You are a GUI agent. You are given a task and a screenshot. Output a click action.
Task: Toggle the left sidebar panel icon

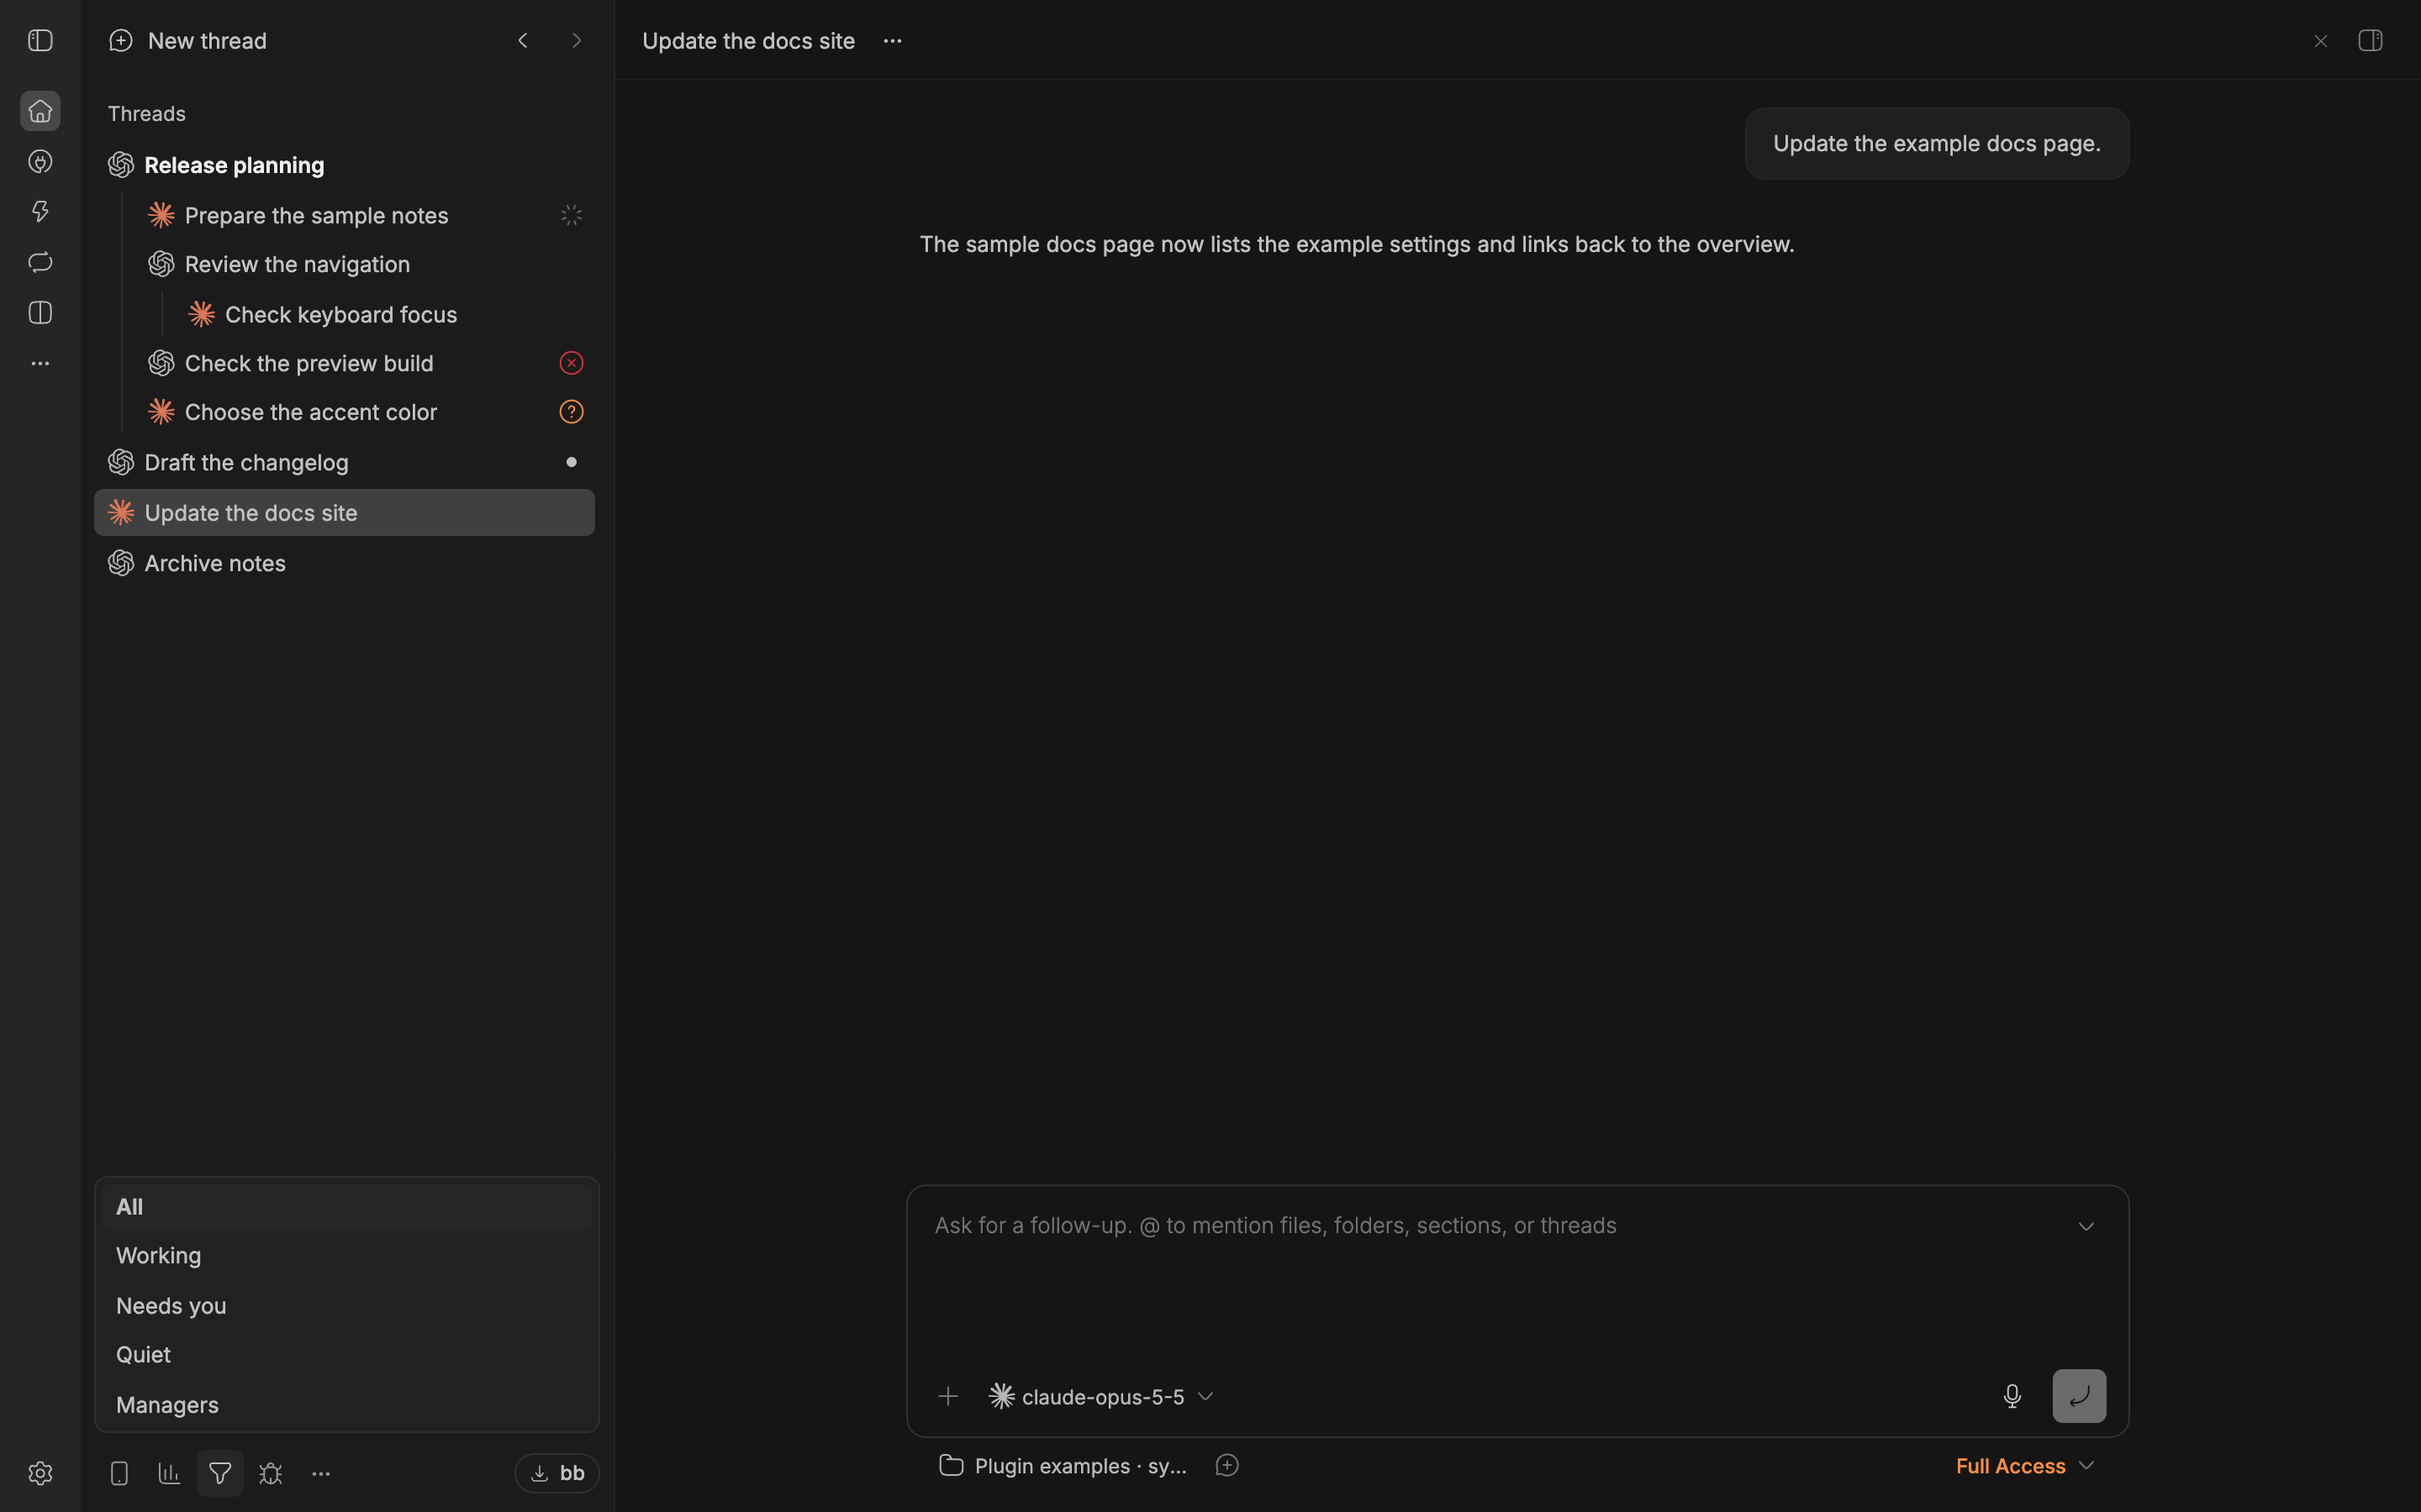[40, 41]
